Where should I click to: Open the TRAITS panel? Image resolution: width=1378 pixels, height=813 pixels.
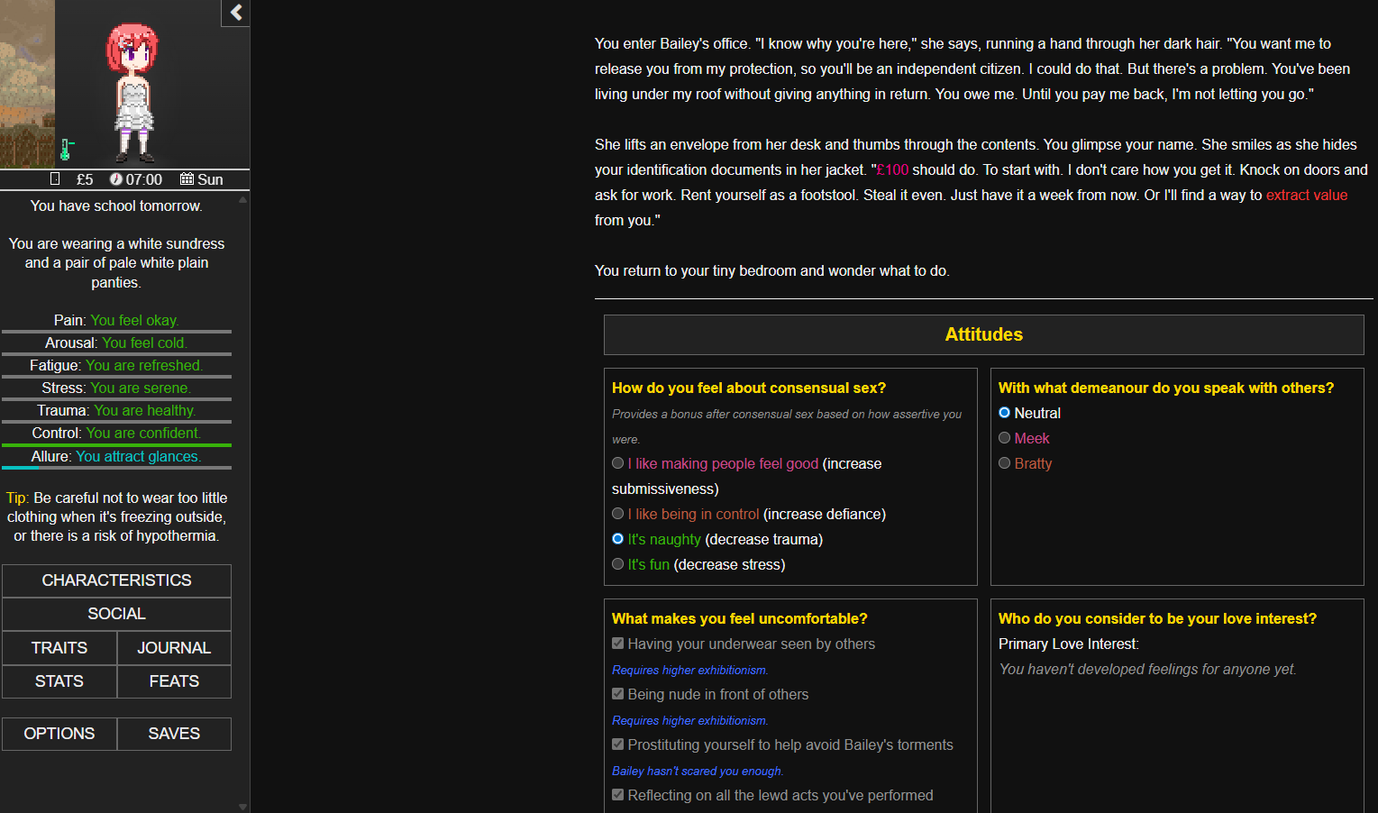(59, 648)
